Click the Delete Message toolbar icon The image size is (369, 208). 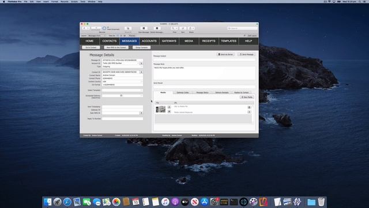pyautogui.click(x=157, y=28)
